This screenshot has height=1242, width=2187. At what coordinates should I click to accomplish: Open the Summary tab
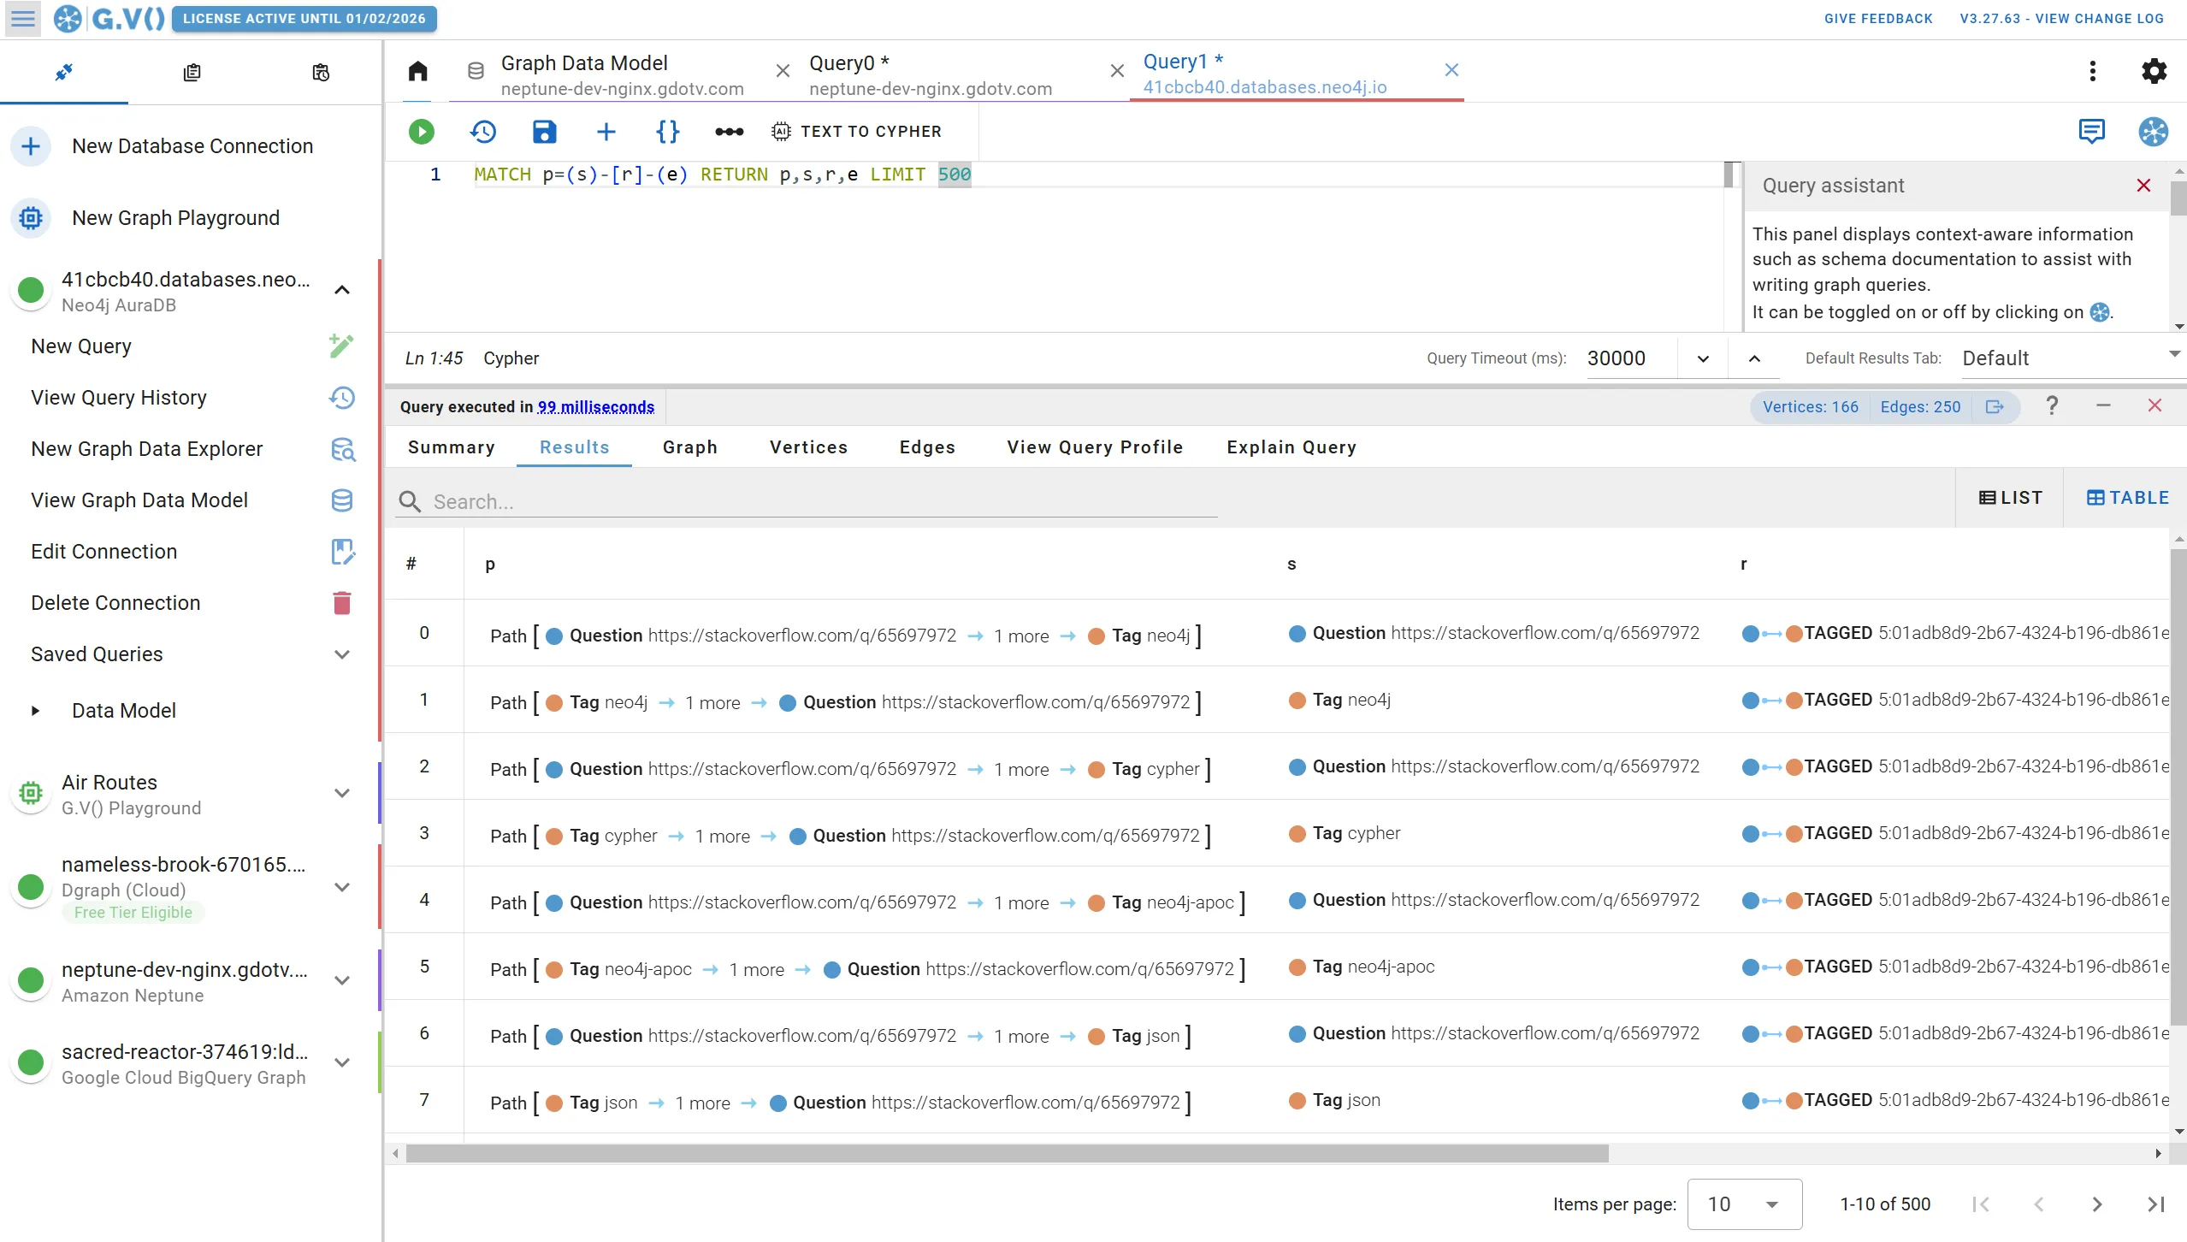pyautogui.click(x=451, y=447)
